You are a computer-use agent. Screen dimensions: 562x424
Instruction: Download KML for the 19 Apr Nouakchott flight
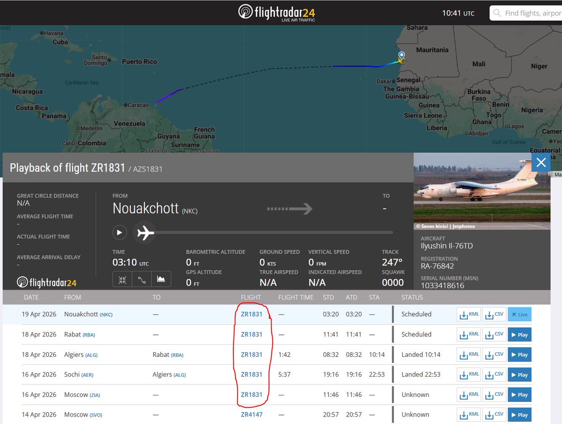pos(468,314)
